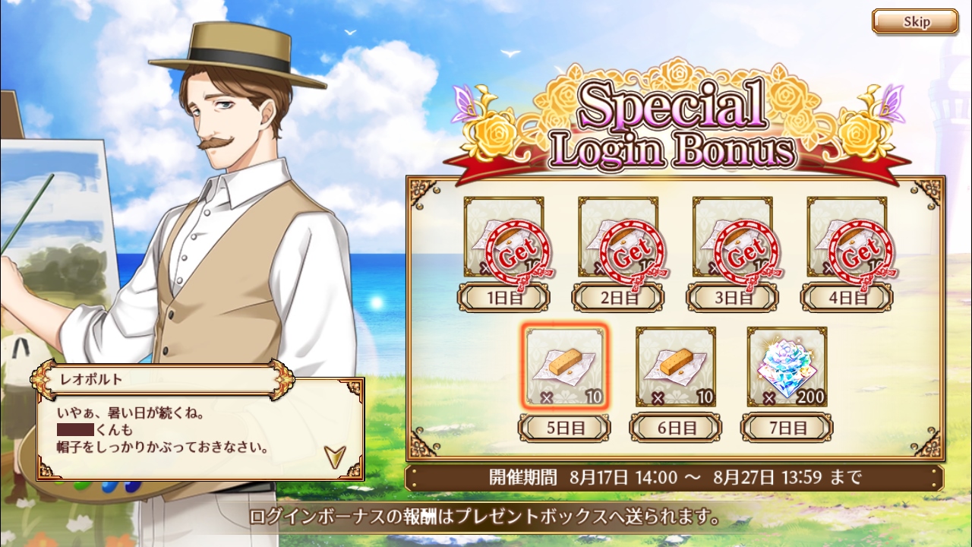The image size is (972, 547).
Task: Tap the day 6 bread reward icon
Action: pos(676,367)
